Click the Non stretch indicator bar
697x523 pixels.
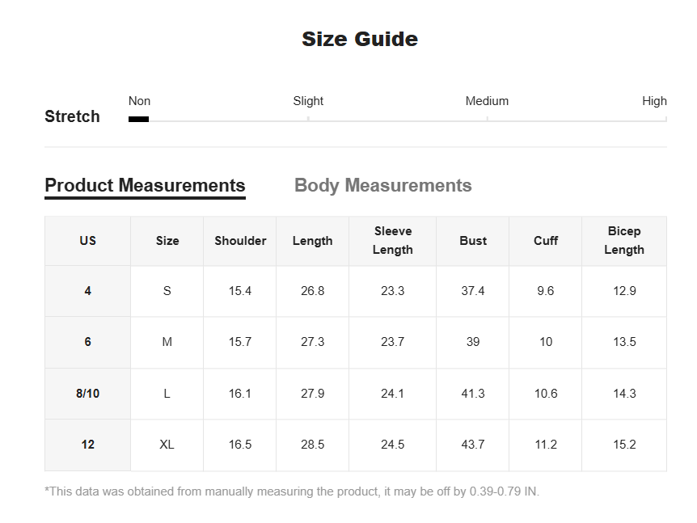tap(139, 119)
